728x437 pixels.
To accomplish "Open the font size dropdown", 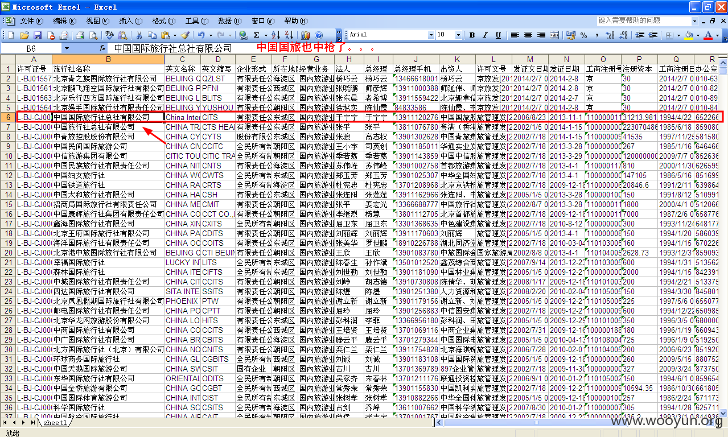I will pos(458,35).
